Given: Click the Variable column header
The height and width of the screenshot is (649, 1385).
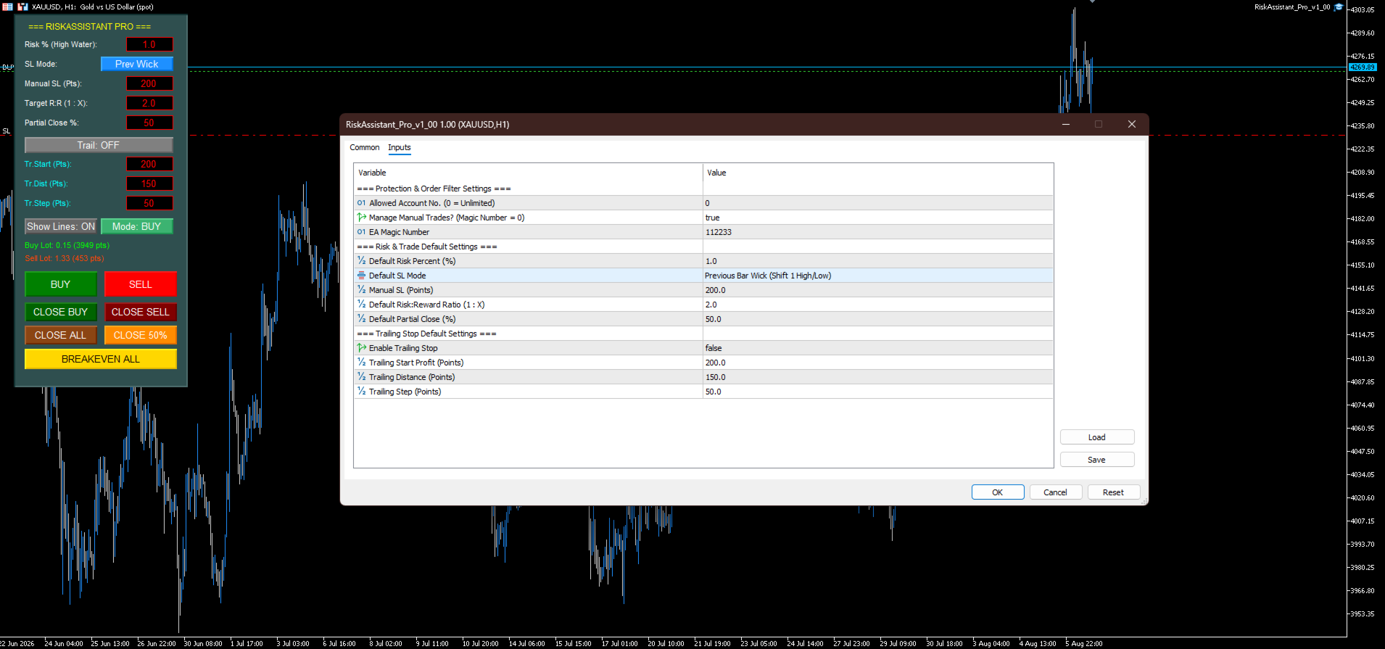Looking at the screenshot, I should click(x=529, y=173).
